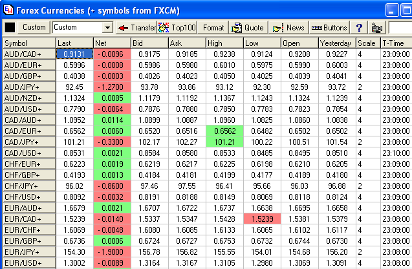Click the Buttons toolbar item
412x269 pixels.
click(x=329, y=28)
